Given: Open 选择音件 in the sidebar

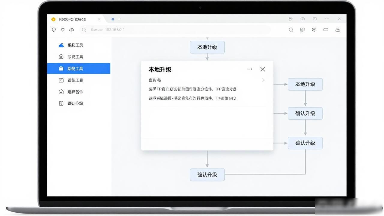Looking at the screenshot, I should [x=79, y=92].
